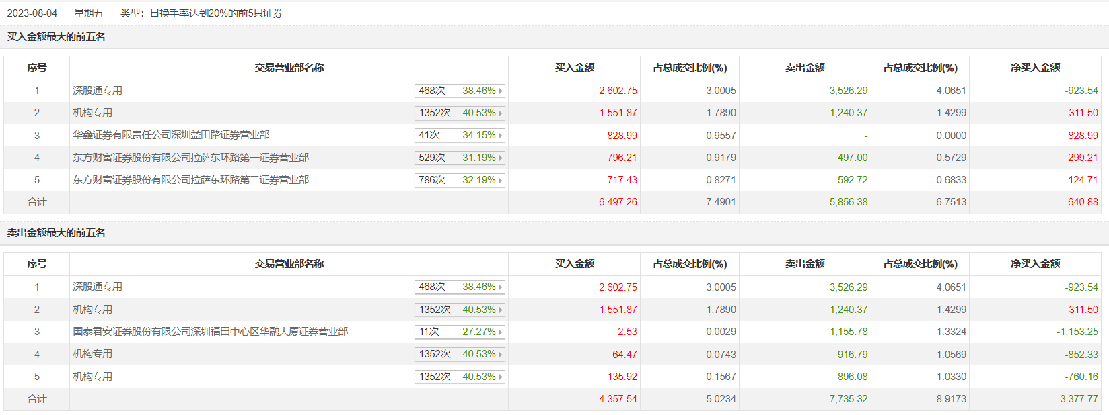
Task: Expand the 529次 31.19% badge arrow
Action: click(x=501, y=158)
